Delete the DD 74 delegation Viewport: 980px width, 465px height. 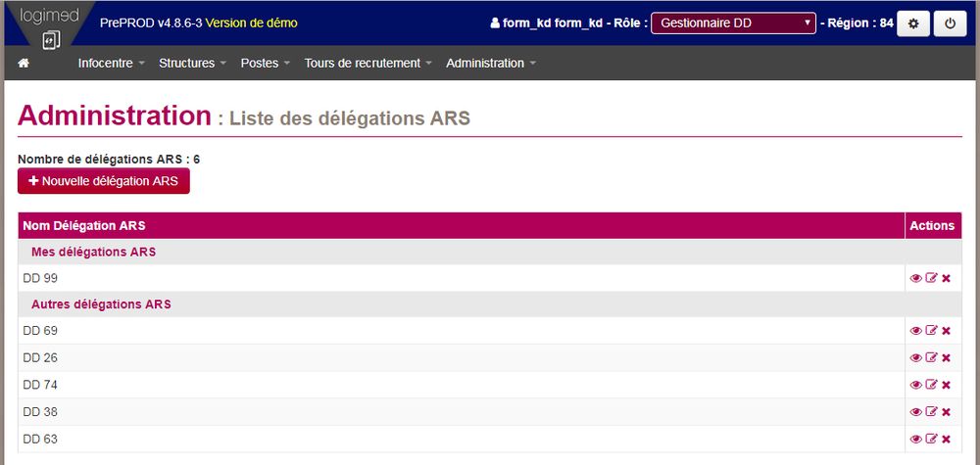(946, 385)
